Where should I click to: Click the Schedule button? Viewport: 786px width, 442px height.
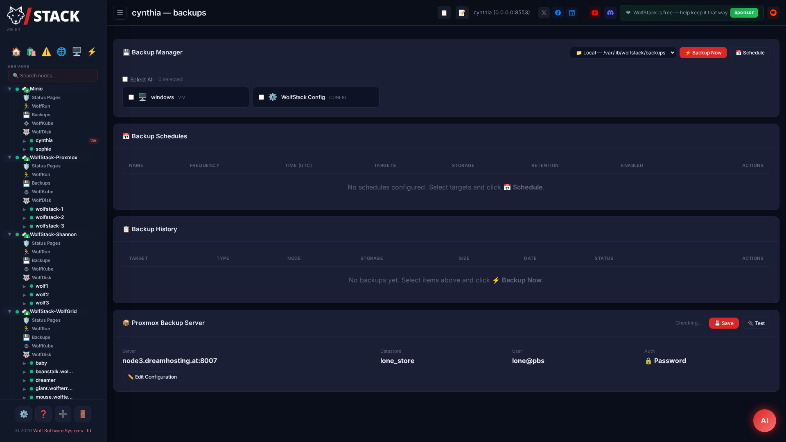[x=750, y=53]
